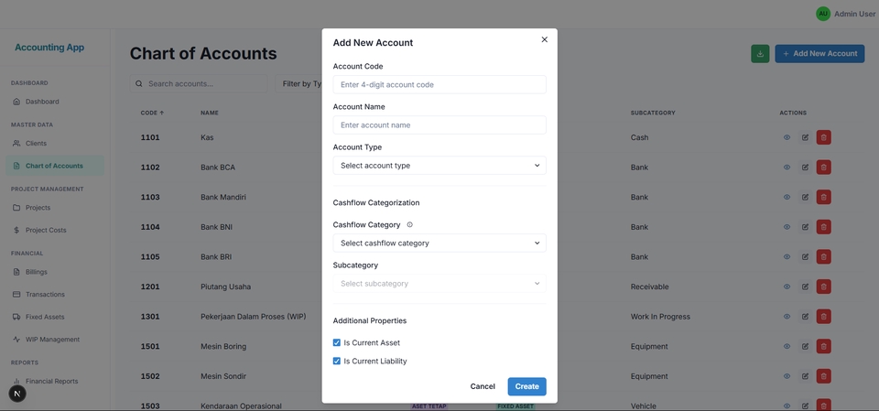This screenshot has width=879, height=411.
Task: Click the Cancel button
Action: click(x=483, y=386)
